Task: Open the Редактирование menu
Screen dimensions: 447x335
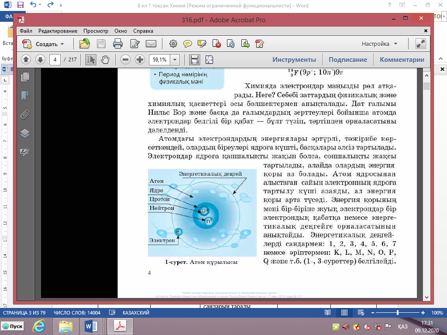Action: 58,31
